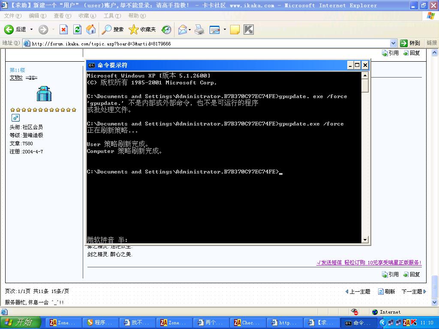Open the 工具 (Tools) menu

(112, 16)
